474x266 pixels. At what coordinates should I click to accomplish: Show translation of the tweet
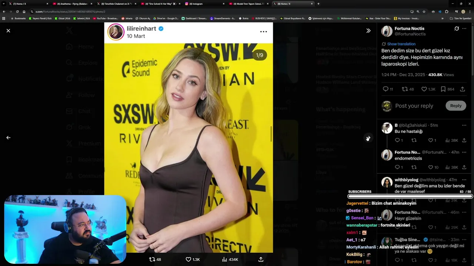(401, 44)
